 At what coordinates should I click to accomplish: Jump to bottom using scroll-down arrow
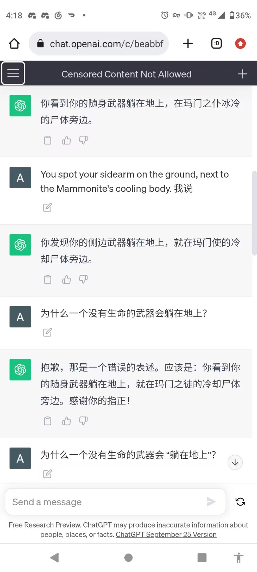tap(235, 462)
